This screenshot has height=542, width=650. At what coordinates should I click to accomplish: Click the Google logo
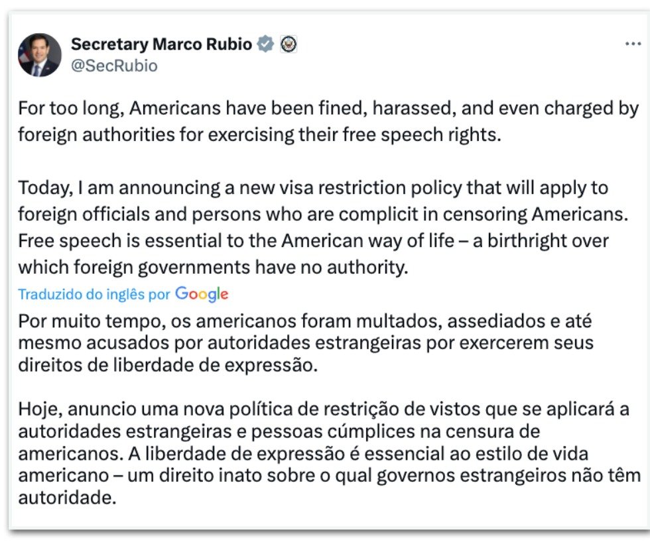click(x=202, y=294)
